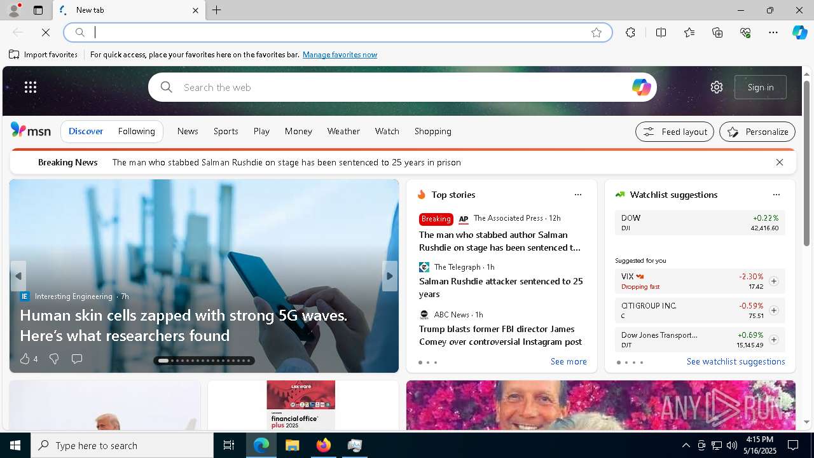Open Task View on the taskbar
814x458 pixels.
point(229,445)
